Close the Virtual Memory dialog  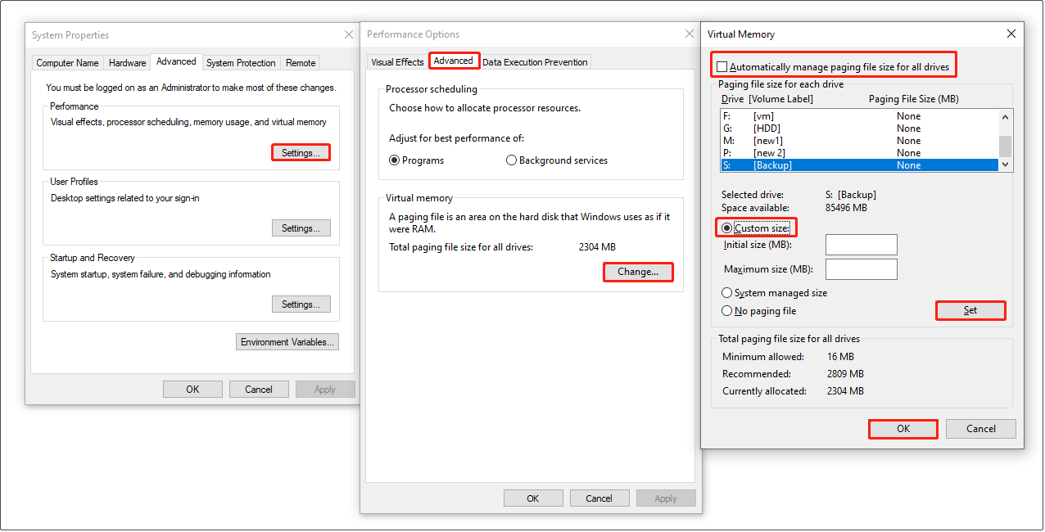pyautogui.click(x=1011, y=34)
